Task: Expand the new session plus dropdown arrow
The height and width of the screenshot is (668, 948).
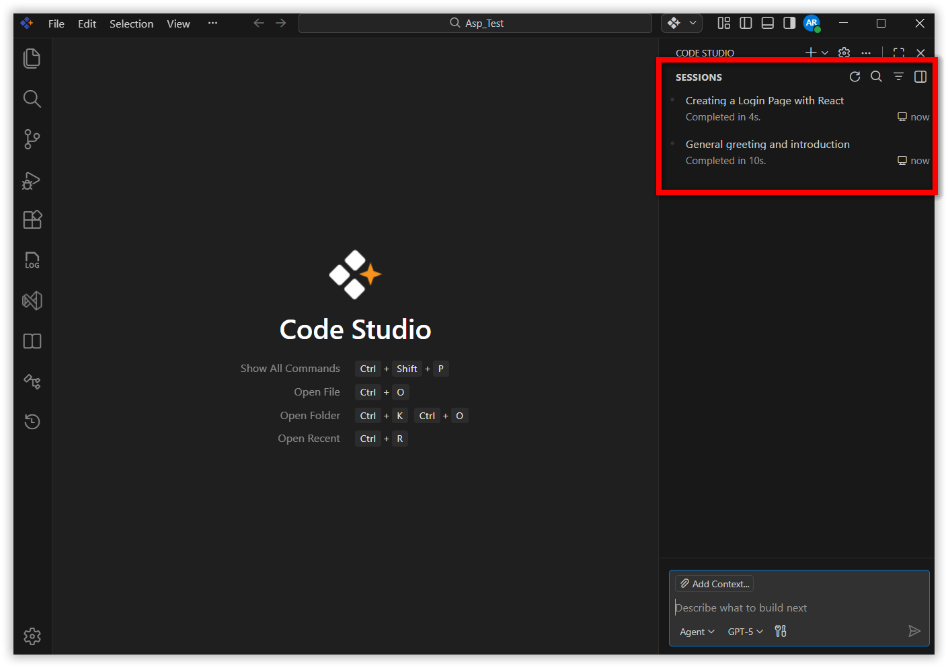Action: [x=825, y=53]
